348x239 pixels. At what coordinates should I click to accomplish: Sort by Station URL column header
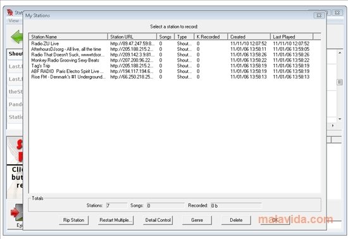click(x=132, y=37)
